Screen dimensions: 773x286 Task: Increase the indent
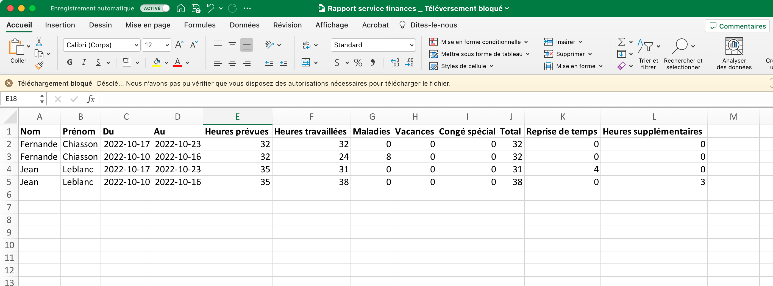click(283, 62)
